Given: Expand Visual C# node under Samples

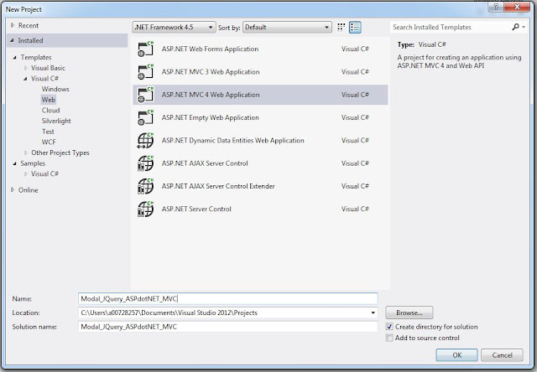Looking at the screenshot, I should pos(26,174).
